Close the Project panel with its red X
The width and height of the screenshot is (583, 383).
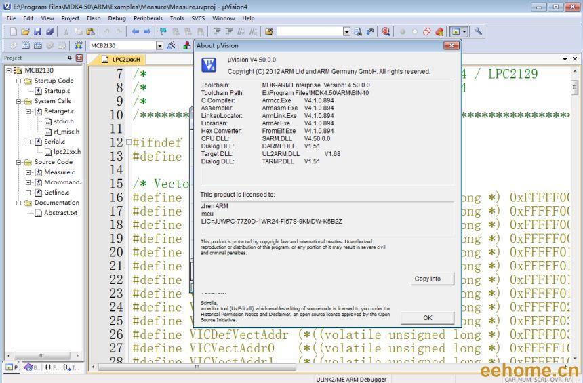[79, 58]
